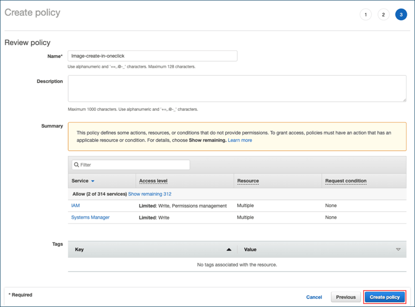This screenshot has height=307, width=415.
Task: Go to step 1 indicator
Action: [x=365, y=15]
